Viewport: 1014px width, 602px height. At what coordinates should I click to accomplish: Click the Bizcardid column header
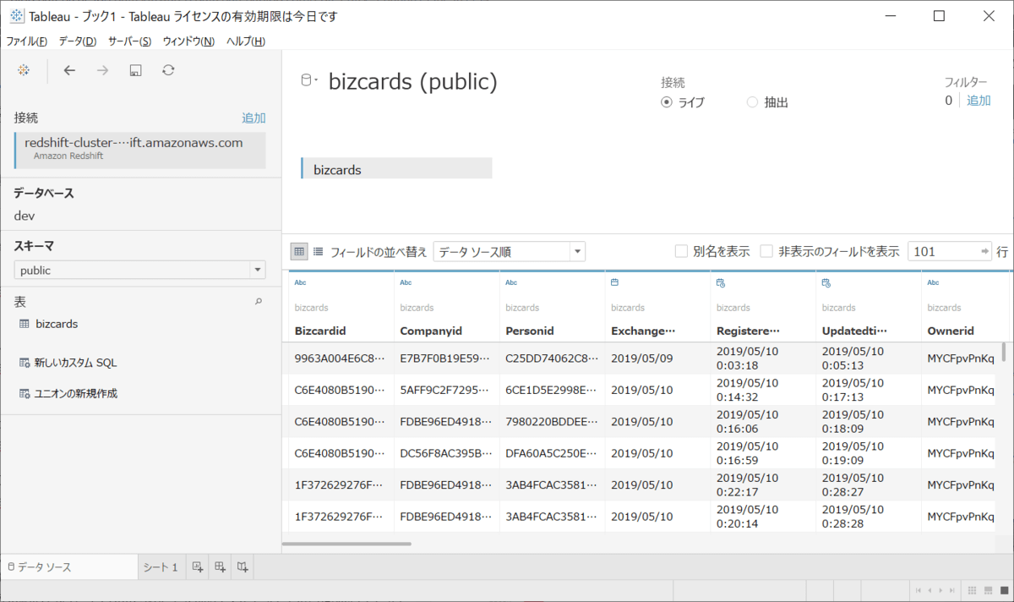(x=320, y=331)
